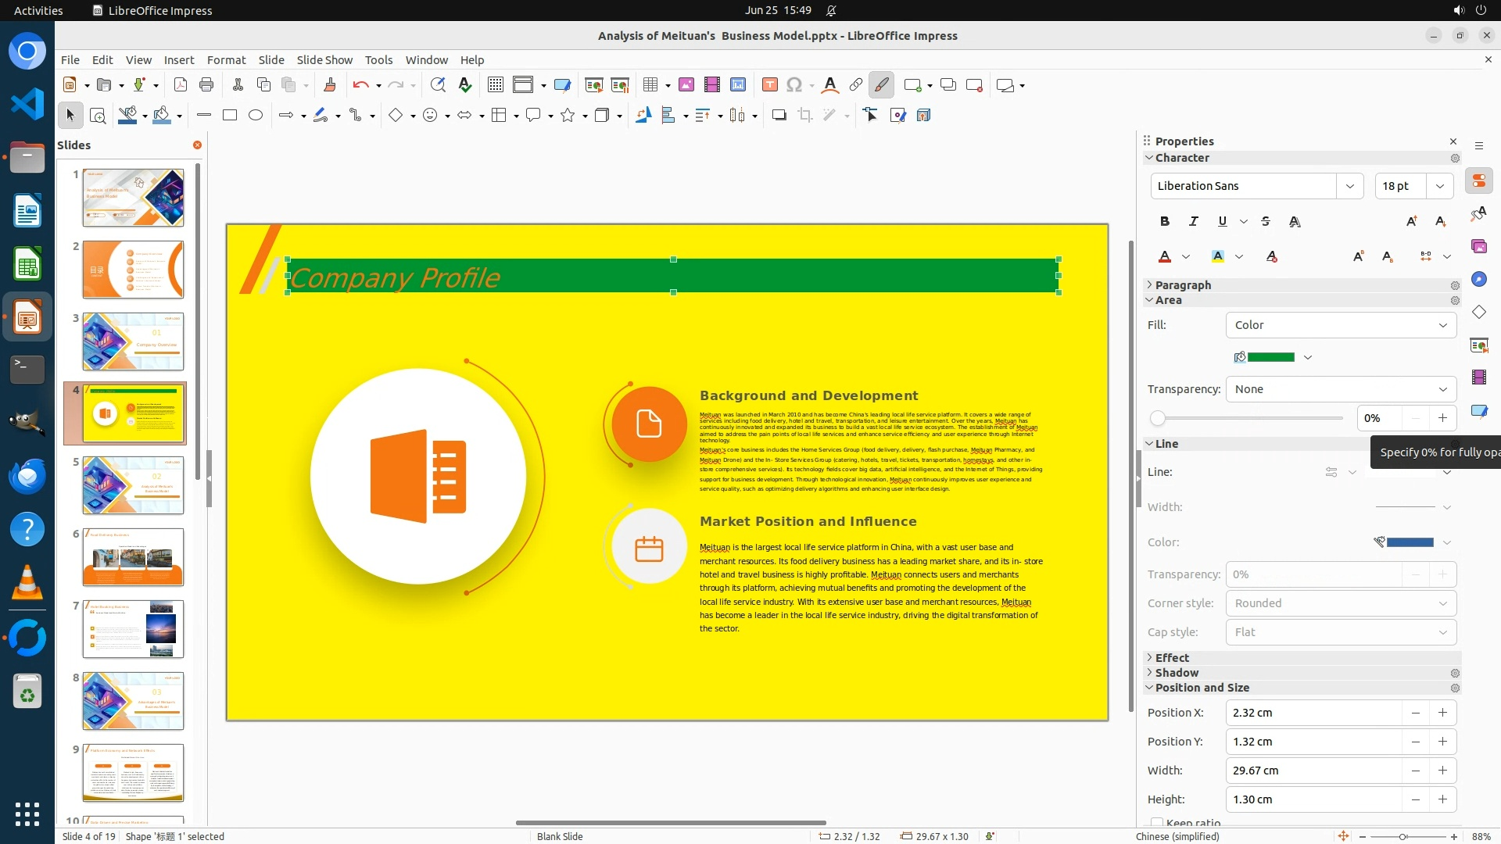Click the green fill color swatch

pyautogui.click(x=1271, y=357)
